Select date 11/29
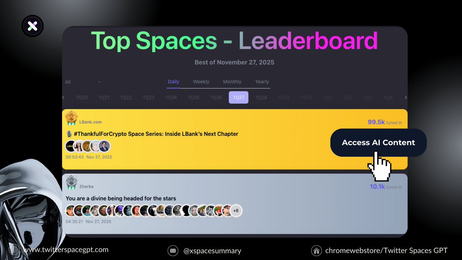This screenshot has height=260, width=462. pos(284,97)
